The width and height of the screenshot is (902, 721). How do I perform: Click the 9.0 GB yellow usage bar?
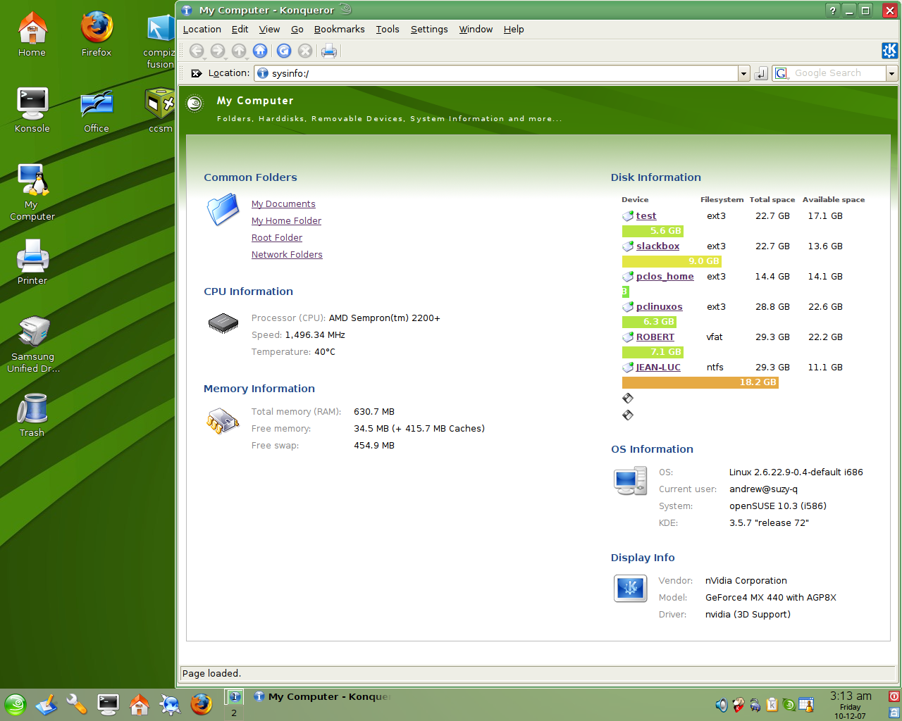pos(672,261)
